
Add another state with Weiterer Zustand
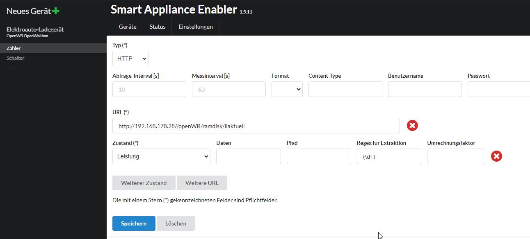coord(144,183)
